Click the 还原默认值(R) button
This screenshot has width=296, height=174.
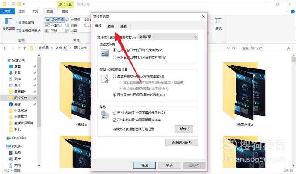point(181,142)
